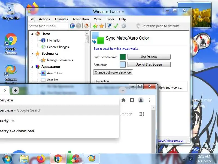
Task: Click the Back arrow in Winaero Tweaker toolbar
Action: point(72,26)
